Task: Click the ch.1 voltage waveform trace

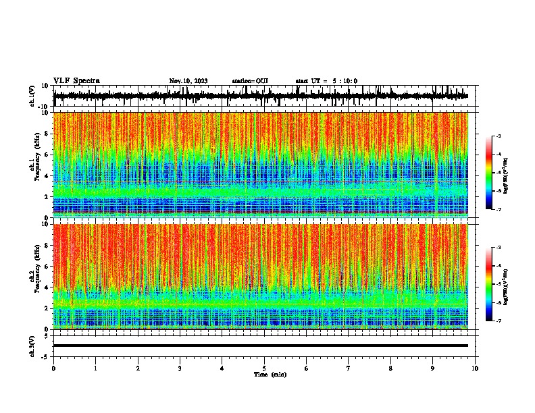Action: click(261, 96)
